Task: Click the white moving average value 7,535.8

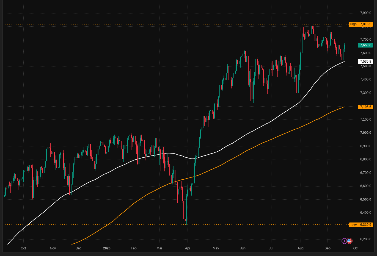Action: click(x=365, y=62)
